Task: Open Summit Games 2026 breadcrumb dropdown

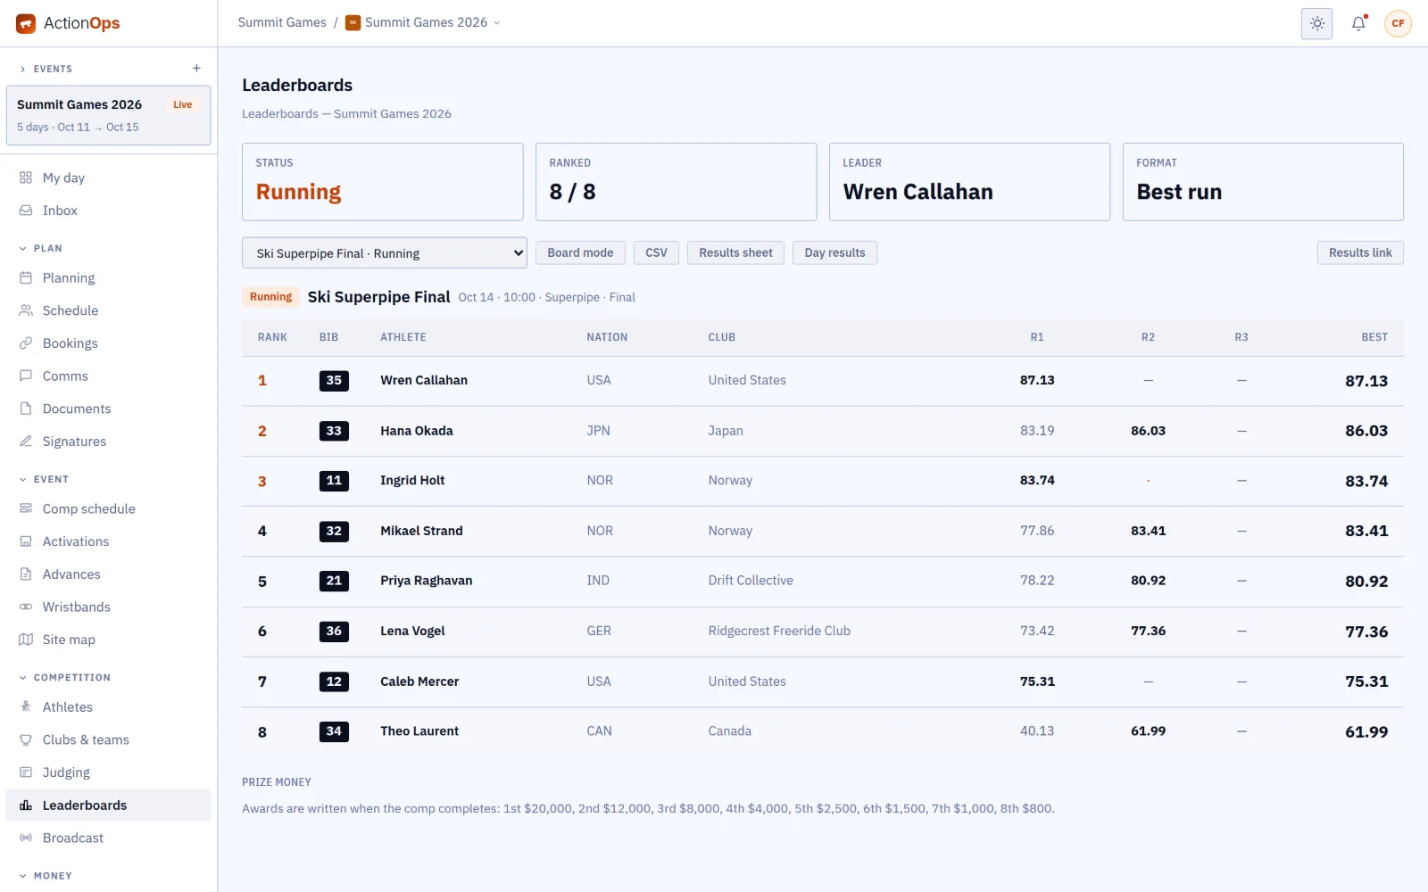Action: pos(423,22)
